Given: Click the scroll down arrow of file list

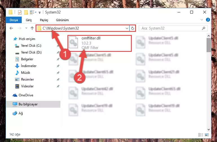Looking at the screenshot, I should click(x=209, y=130).
